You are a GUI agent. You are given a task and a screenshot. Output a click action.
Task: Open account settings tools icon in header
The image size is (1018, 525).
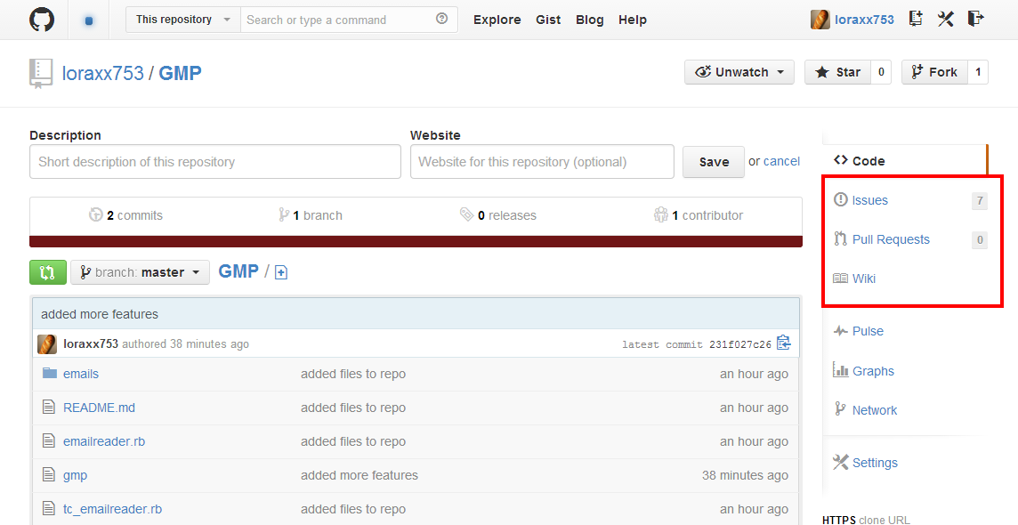[x=945, y=19]
